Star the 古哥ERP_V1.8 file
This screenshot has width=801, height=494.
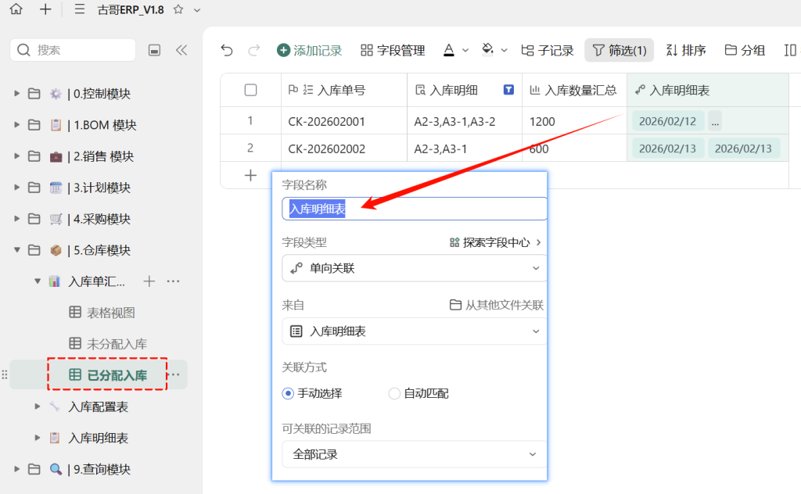(178, 9)
